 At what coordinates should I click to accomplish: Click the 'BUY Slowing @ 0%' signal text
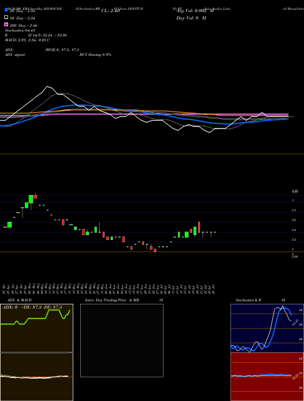(95, 55)
